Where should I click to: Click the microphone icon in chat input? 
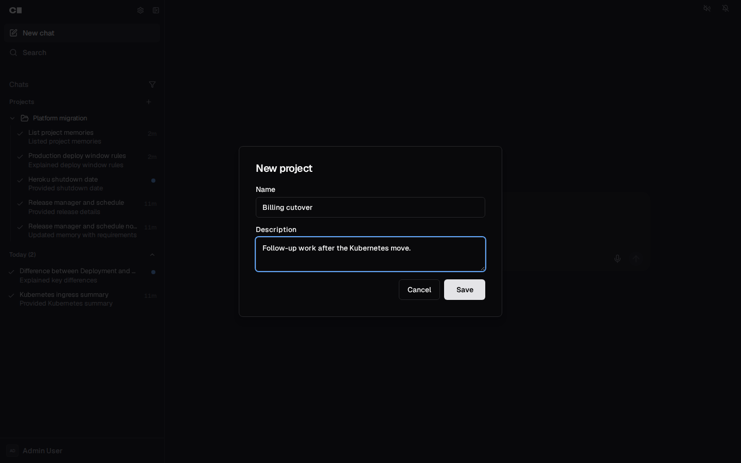pos(617,259)
